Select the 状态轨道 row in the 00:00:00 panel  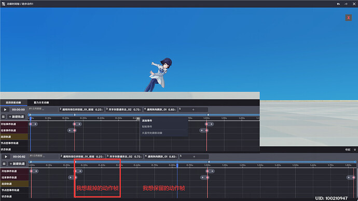(x=14, y=150)
